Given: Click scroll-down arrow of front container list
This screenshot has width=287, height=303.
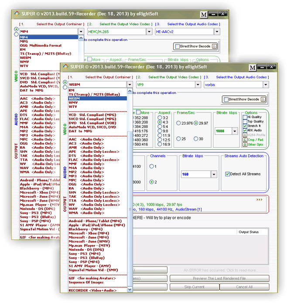Looking at the screenshot, I should coord(130,289).
